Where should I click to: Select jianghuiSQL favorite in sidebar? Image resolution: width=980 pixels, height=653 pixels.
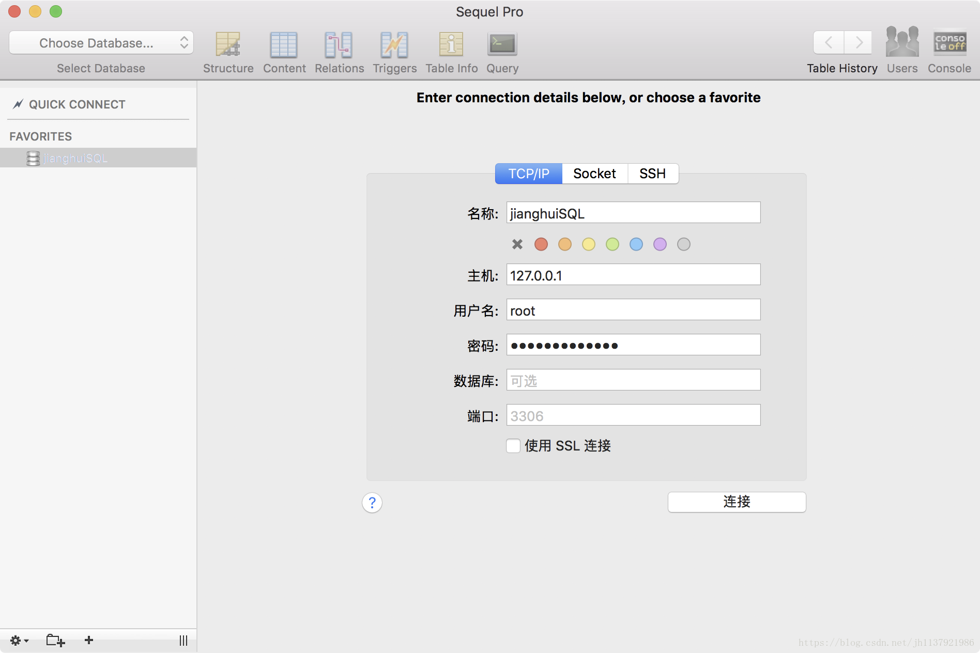[x=98, y=158]
